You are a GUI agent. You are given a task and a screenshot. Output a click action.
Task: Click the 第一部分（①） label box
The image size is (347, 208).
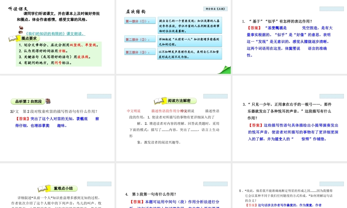140,21
